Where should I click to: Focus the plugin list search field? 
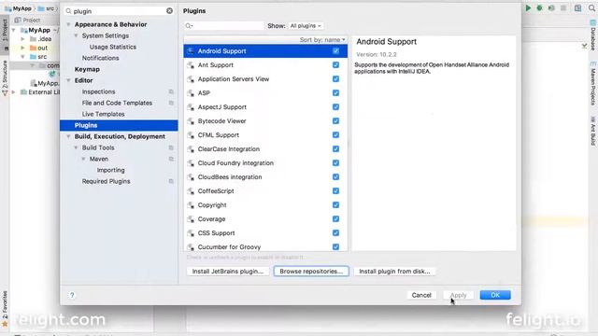[x=224, y=26]
